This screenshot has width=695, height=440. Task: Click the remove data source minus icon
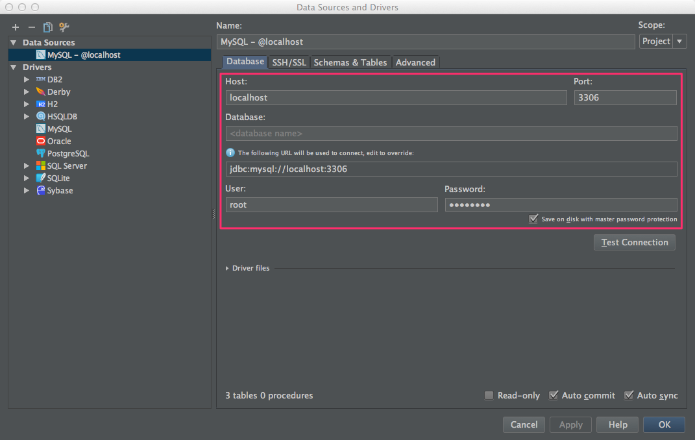tap(31, 27)
